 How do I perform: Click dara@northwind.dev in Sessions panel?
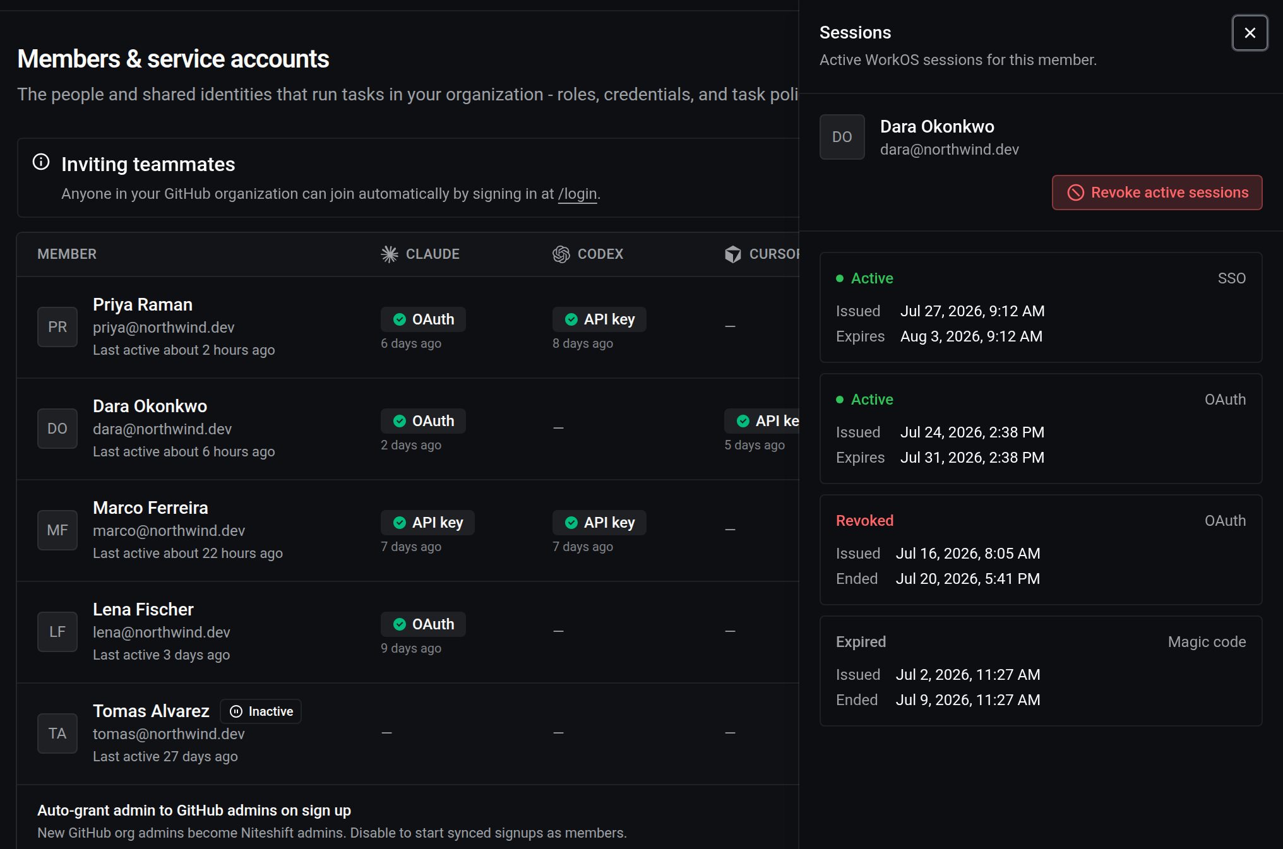pyautogui.click(x=950, y=150)
